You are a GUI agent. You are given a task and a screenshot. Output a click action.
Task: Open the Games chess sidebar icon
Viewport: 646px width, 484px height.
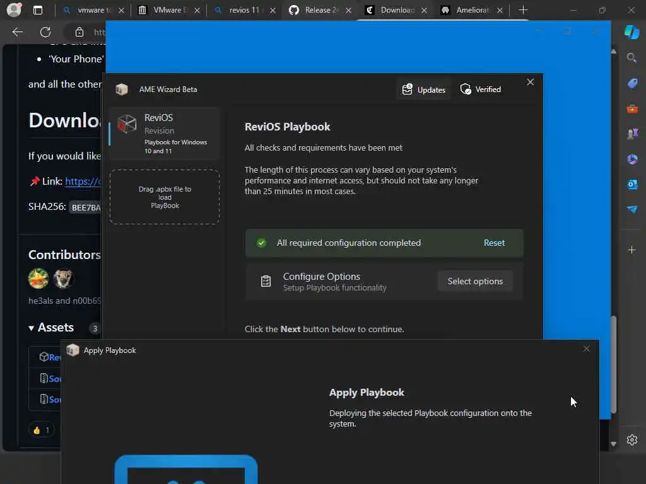(632, 134)
